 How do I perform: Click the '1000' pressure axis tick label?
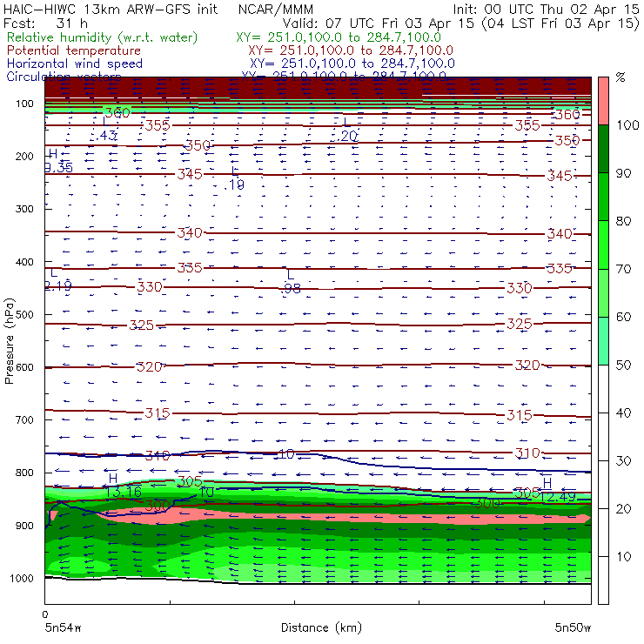[x=22, y=578]
